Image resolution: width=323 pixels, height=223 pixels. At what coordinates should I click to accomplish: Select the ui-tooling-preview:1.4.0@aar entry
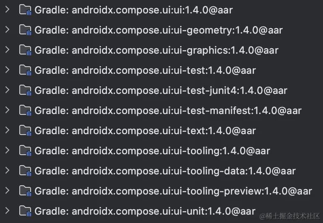(x=173, y=191)
